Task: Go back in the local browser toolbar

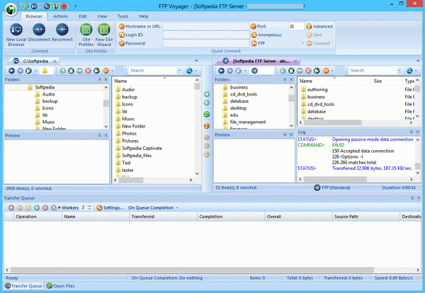Action: click(11, 71)
